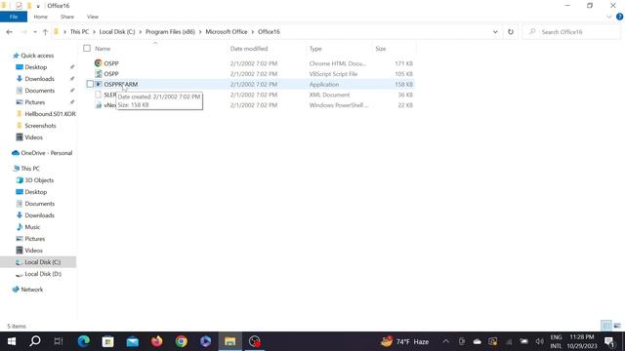Open OneDrive cloud tray icon
The image size is (625, 351).
tap(478, 341)
